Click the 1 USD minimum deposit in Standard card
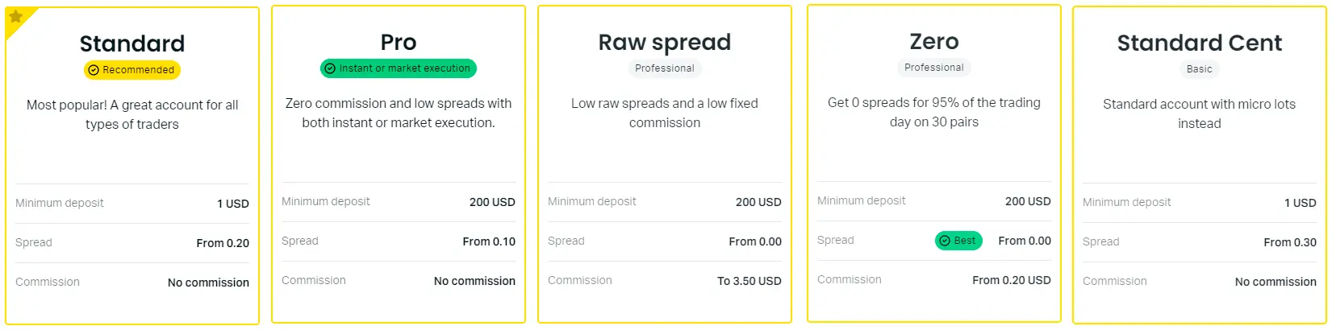 pos(232,204)
